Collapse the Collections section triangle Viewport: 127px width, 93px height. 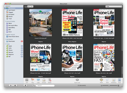click(6, 21)
